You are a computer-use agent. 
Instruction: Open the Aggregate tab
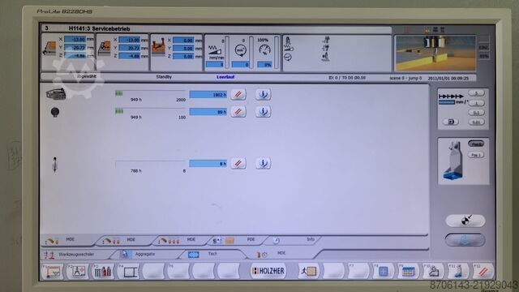144,254
